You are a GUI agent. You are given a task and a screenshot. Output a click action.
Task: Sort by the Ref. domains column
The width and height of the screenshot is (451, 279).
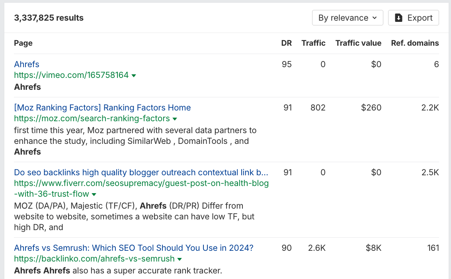pos(415,43)
